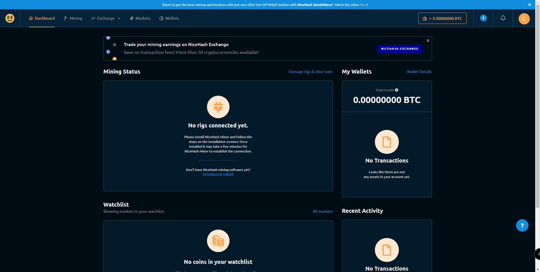Click the orange plug rig icon

tap(218, 107)
